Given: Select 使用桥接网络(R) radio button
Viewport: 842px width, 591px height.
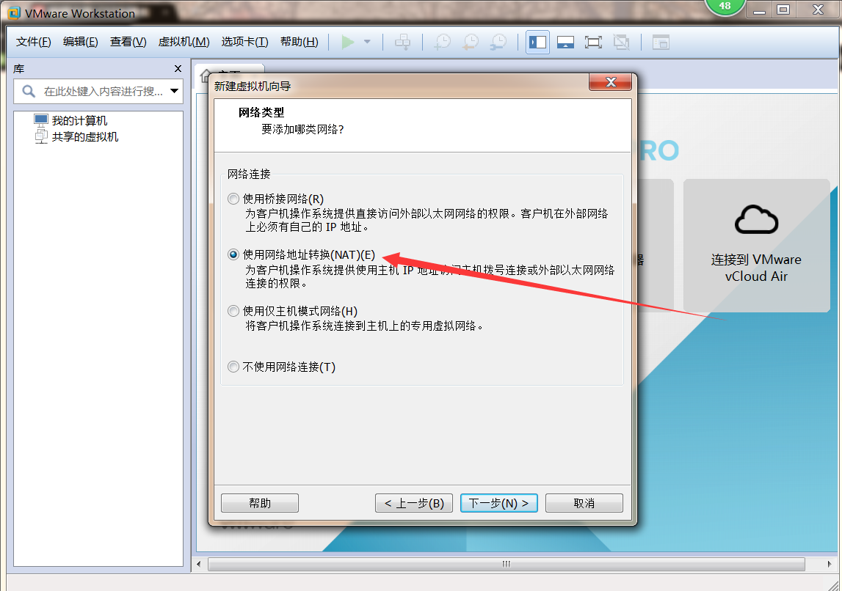Looking at the screenshot, I should (233, 199).
